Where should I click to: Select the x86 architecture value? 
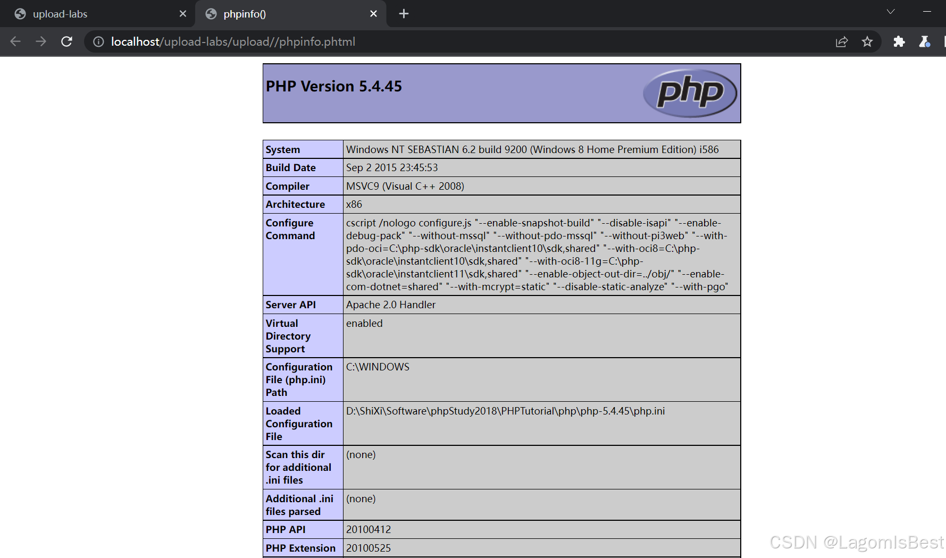pos(354,205)
